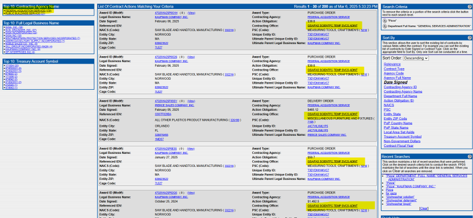Open recent search "Dishwasher detergent"
473x218 pixels.
(x=402, y=200)
